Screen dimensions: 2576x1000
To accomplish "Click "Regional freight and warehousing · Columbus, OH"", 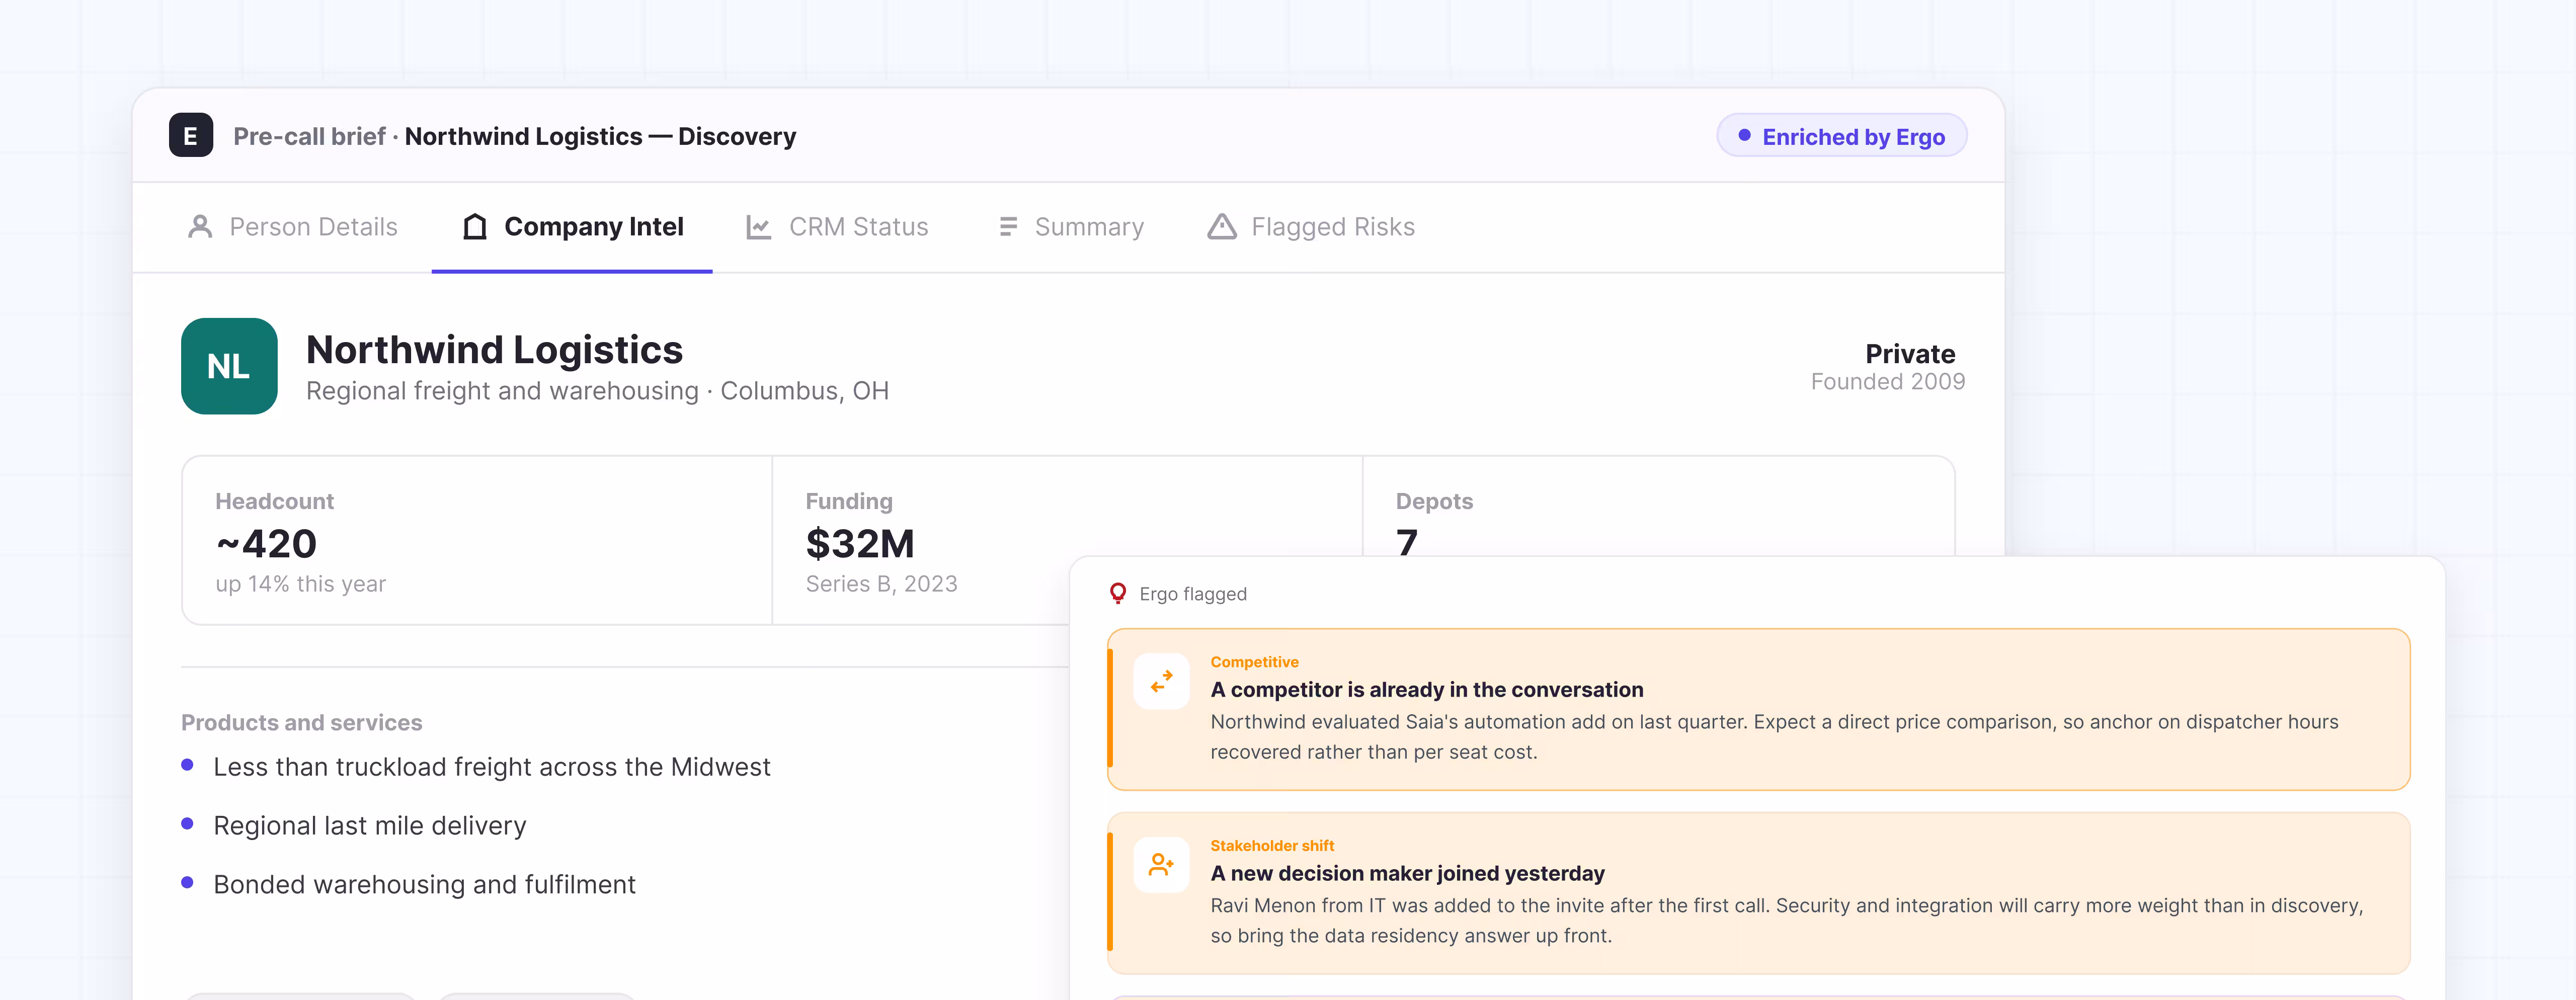I will (x=597, y=391).
